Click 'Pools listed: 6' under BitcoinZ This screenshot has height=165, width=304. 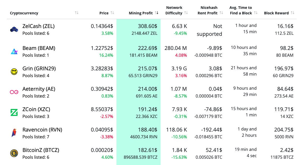pos(36,157)
